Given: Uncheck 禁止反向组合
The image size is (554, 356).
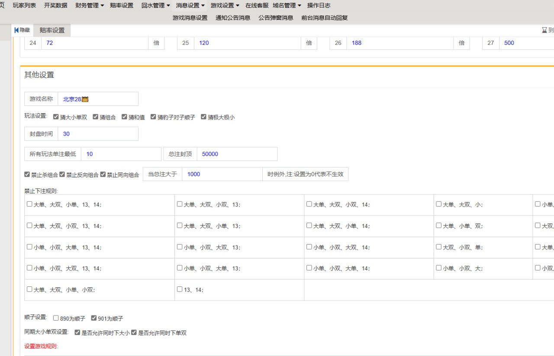Looking at the screenshot, I should point(62,174).
